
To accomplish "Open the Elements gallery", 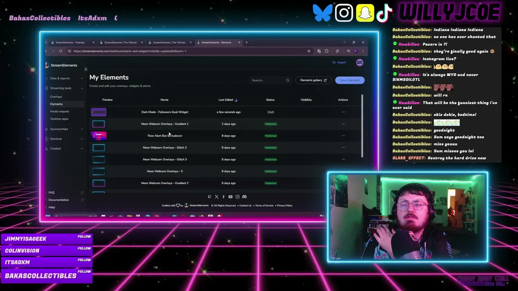I will [313, 80].
